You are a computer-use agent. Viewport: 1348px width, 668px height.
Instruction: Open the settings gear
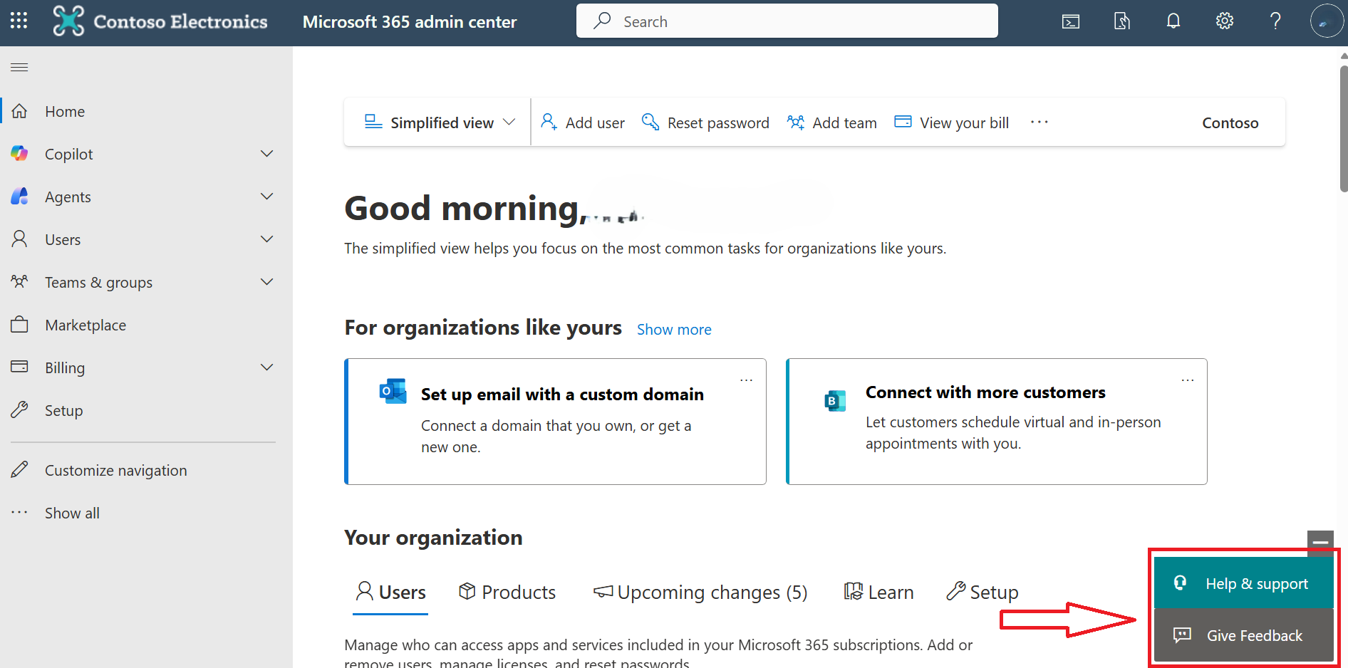[x=1225, y=21]
